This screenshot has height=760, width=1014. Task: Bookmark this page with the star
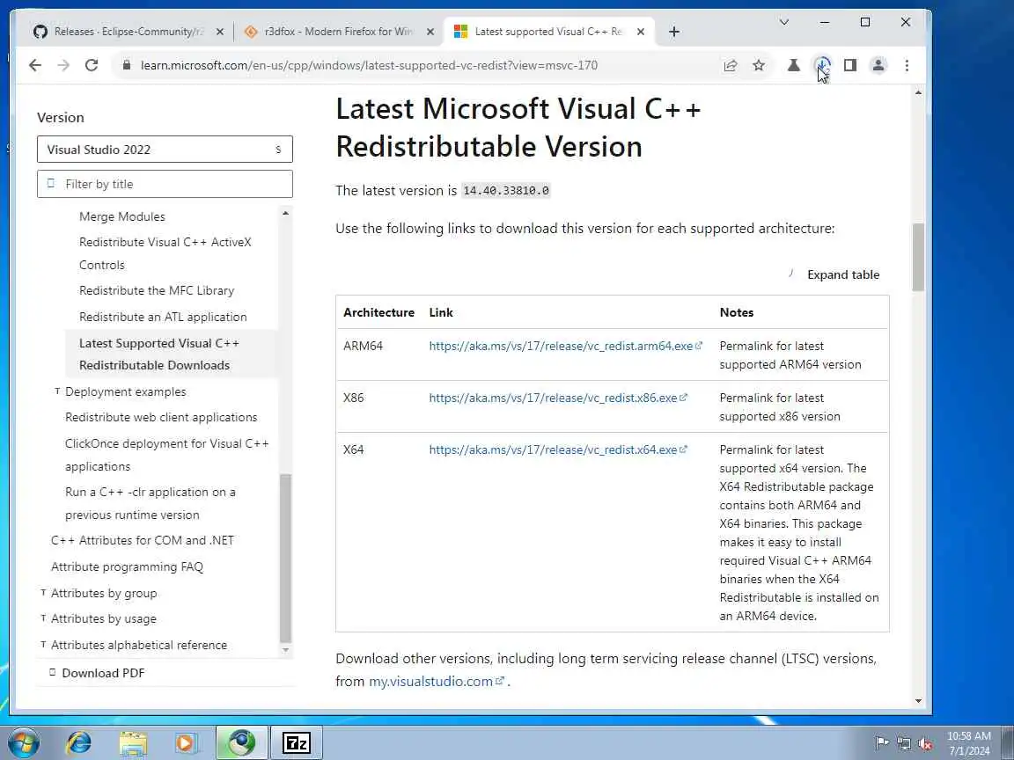pyautogui.click(x=759, y=65)
